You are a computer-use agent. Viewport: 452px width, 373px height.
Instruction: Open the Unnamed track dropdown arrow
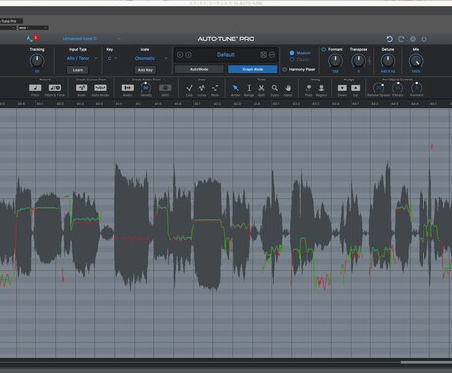pos(119,39)
